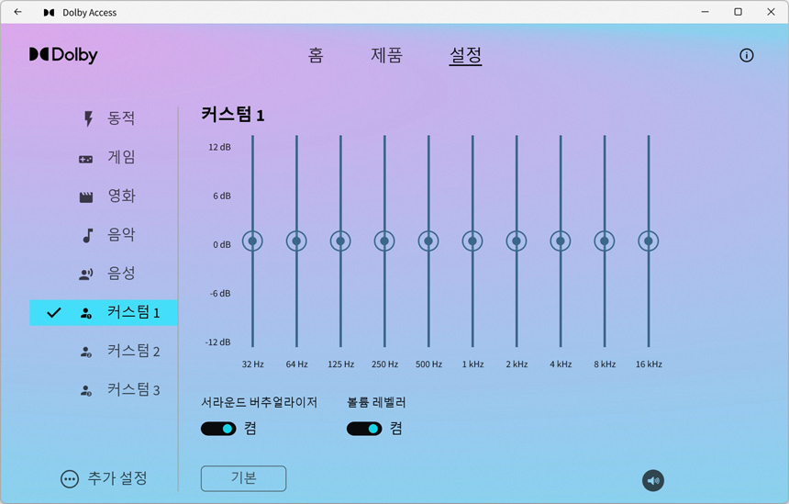
Task: Open 추가 설정 ellipsis icon
Action: (x=70, y=479)
